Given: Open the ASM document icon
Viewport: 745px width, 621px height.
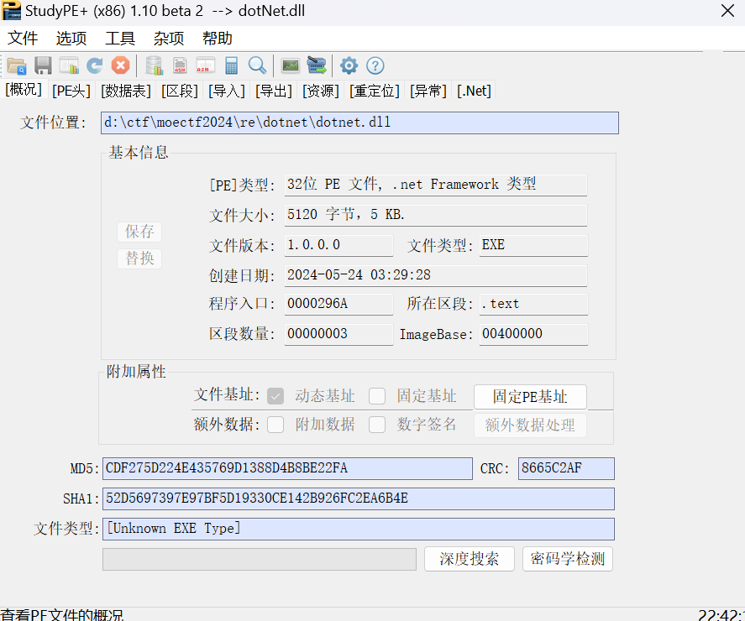Looking at the screenshot, I should (x=180, y=65).
